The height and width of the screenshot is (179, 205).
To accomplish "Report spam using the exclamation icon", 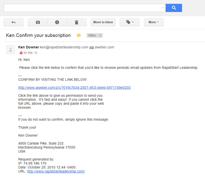I will (57, 22).
